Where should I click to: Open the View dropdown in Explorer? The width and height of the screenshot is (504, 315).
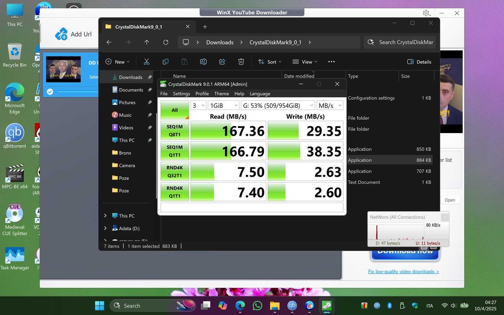305,61
